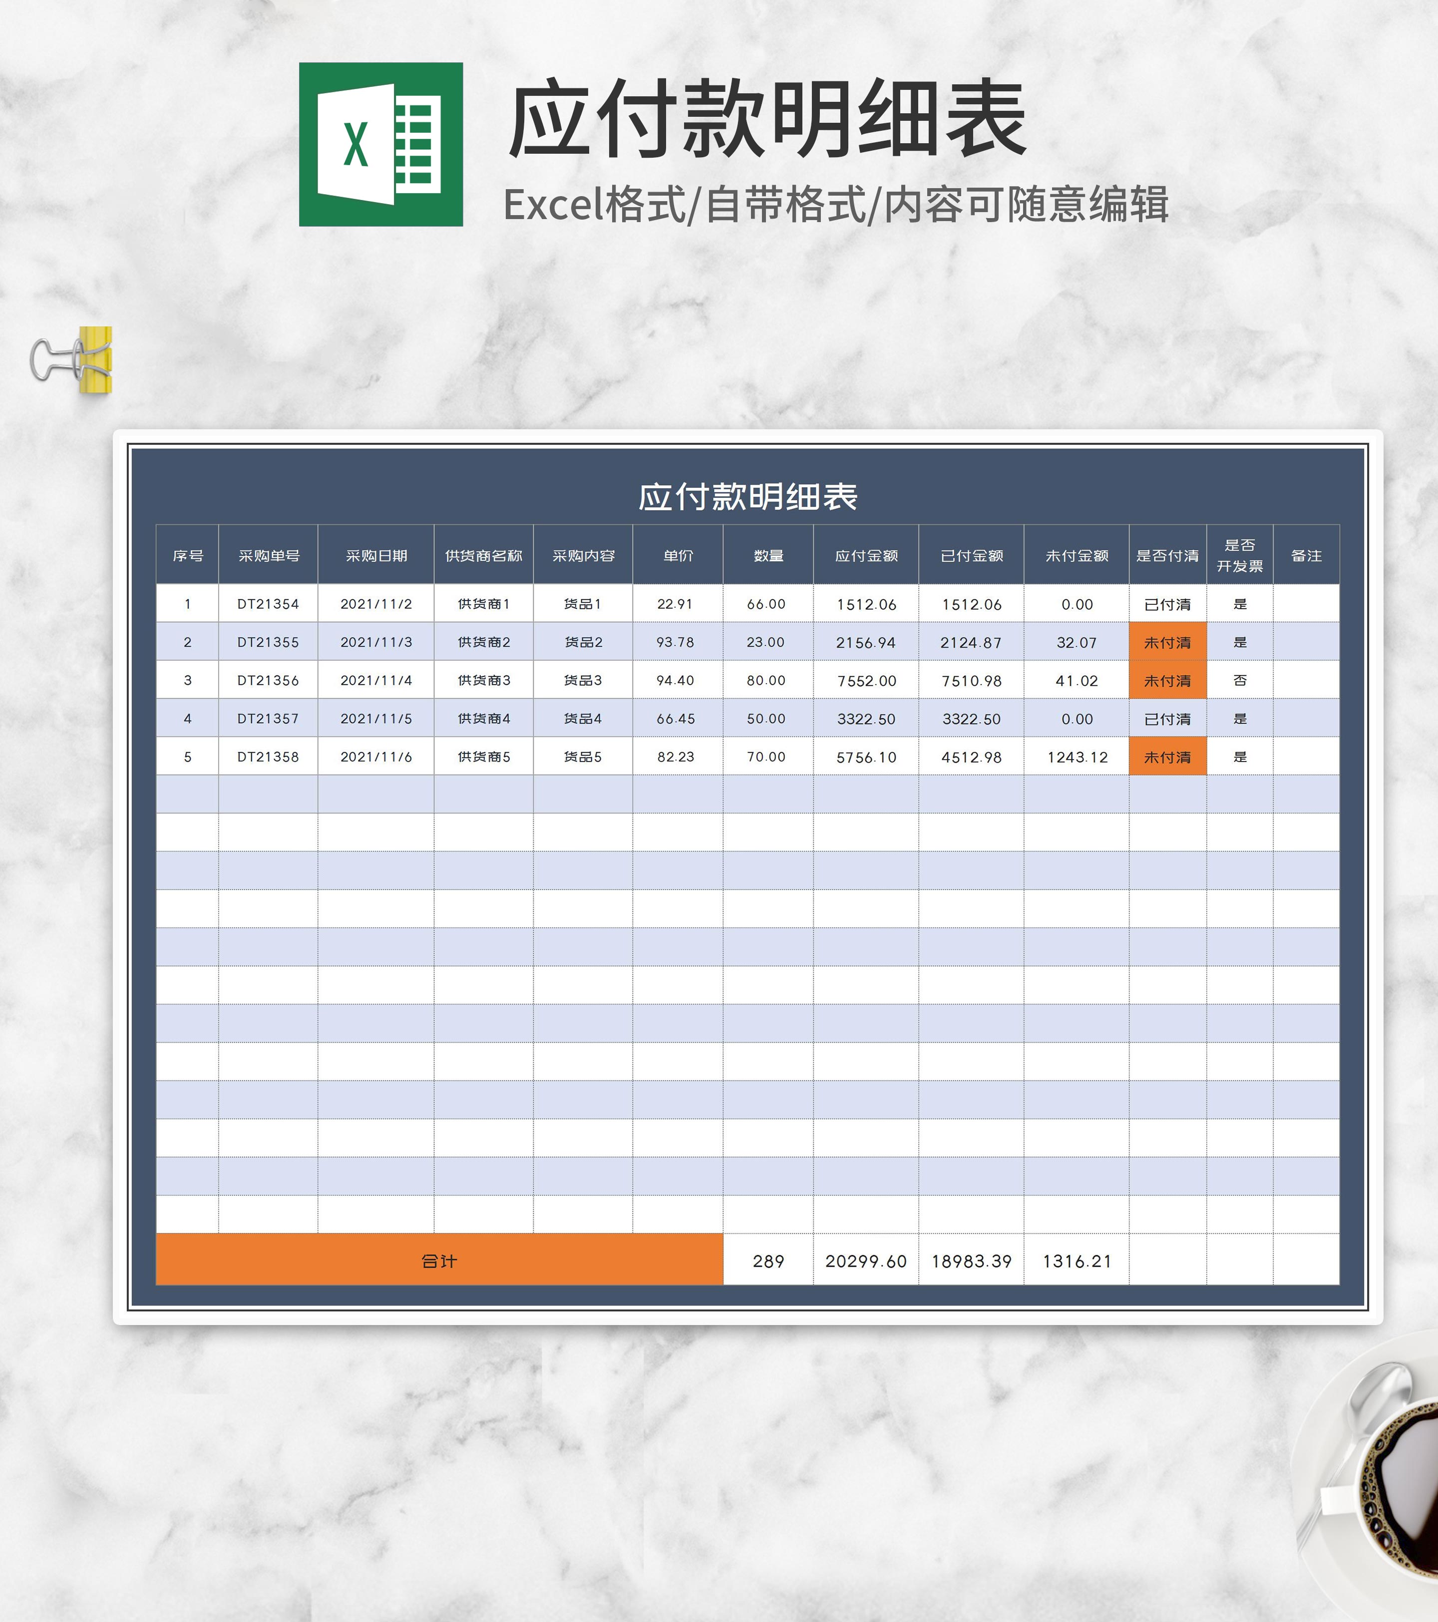Open purchase order DT21354 details
1438x1622 pixels.
point(269,604)
